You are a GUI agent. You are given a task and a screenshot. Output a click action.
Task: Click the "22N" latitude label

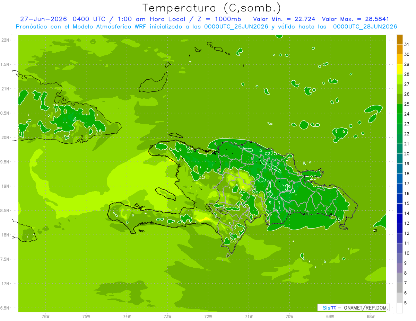click(5, 40)
